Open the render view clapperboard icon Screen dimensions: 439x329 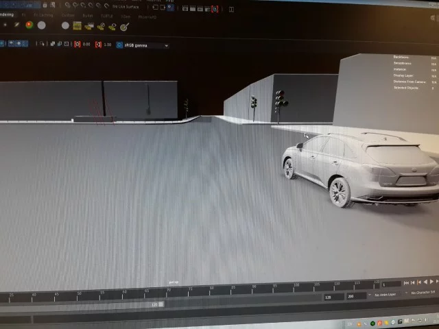point(185,8)
